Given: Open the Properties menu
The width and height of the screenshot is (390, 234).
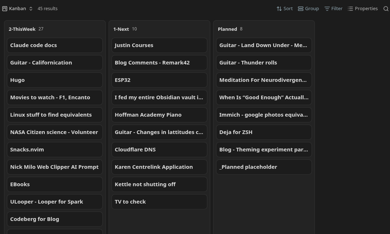Looking at the screenshot, I should (363, 9).
